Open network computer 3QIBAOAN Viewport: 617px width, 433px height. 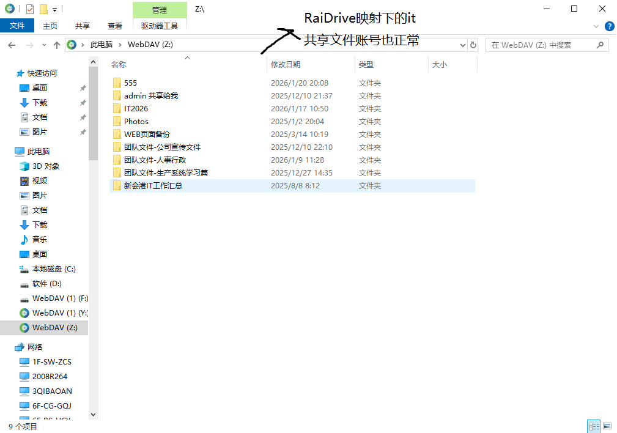[52, 391]
